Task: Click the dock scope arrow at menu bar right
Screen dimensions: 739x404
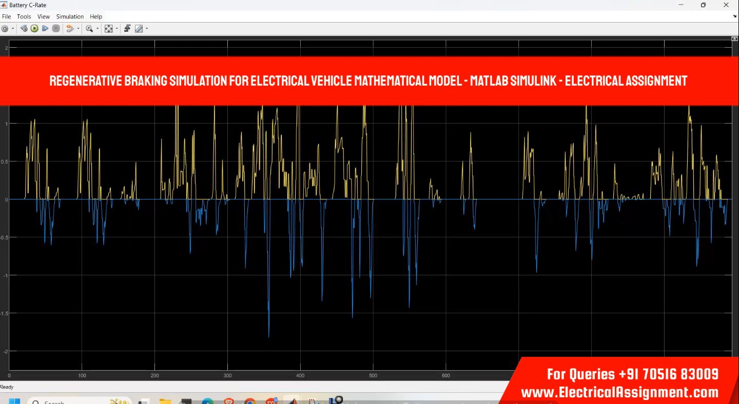Action: 734,16
